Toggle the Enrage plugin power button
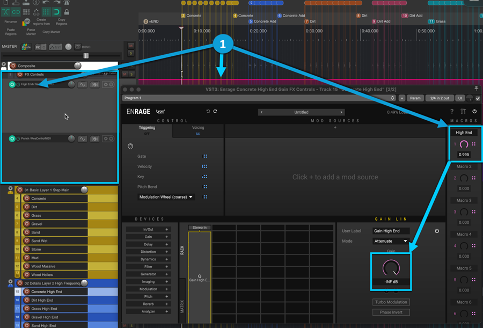 click(x=474, y=111)
